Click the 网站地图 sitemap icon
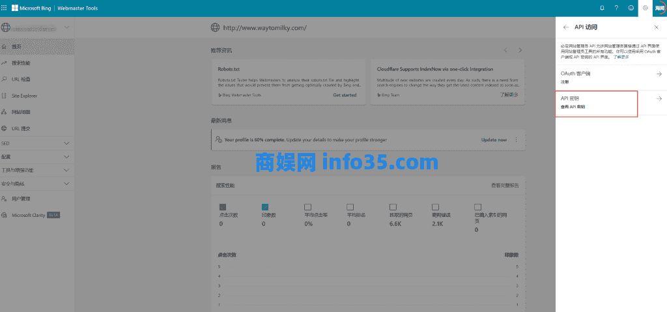 point(5,112)
